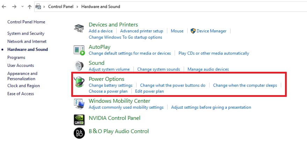Open System and Security in sidebar

click(26, 33)
